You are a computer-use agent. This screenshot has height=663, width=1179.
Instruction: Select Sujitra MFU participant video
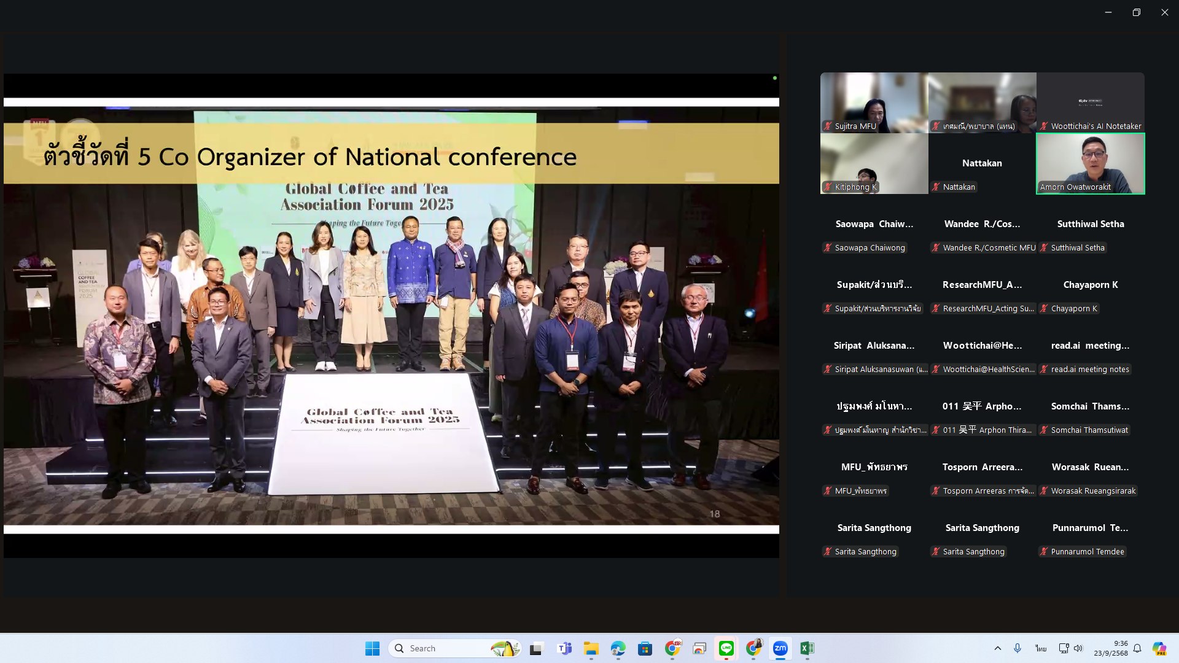tap(874, 102)
